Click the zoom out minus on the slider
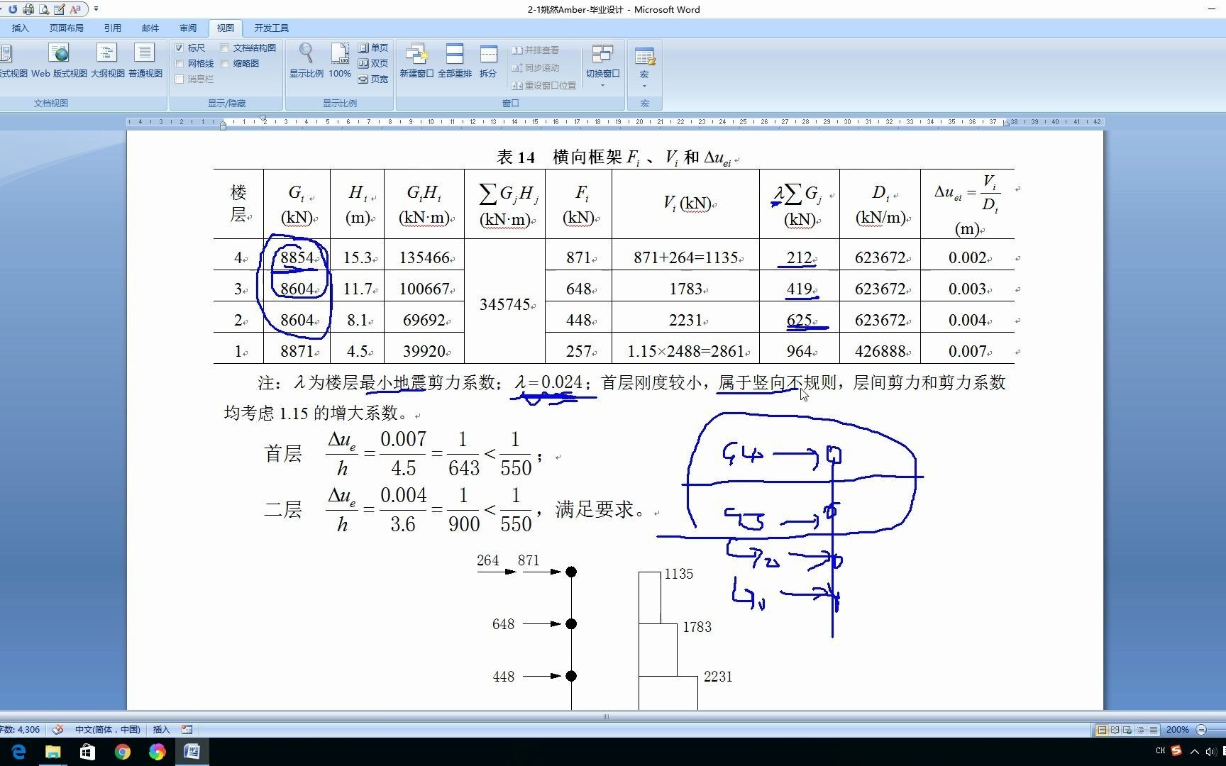 pos(1200,729)
